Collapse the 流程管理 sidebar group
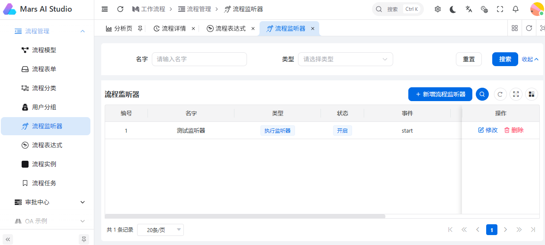The width and height of the screenshot is (545, 245). 47,31
